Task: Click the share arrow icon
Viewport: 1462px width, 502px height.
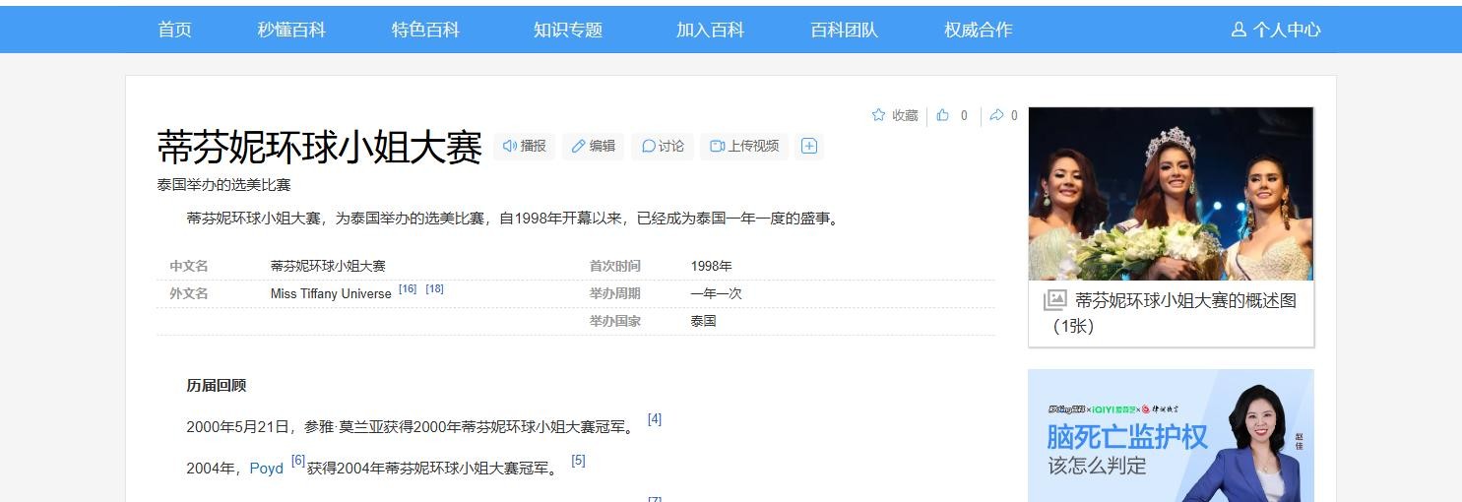Action: [x=997, y=115]
